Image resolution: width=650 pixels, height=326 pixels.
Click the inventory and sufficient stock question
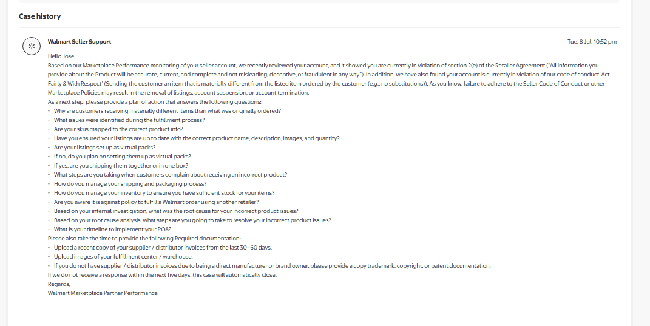164,193
